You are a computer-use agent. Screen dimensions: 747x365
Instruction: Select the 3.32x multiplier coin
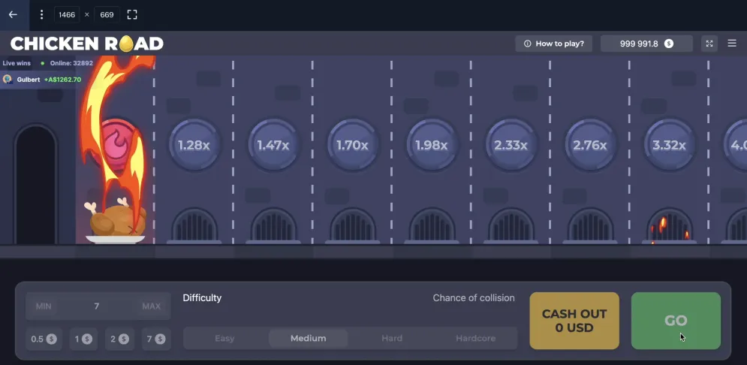tap(670, 145)
